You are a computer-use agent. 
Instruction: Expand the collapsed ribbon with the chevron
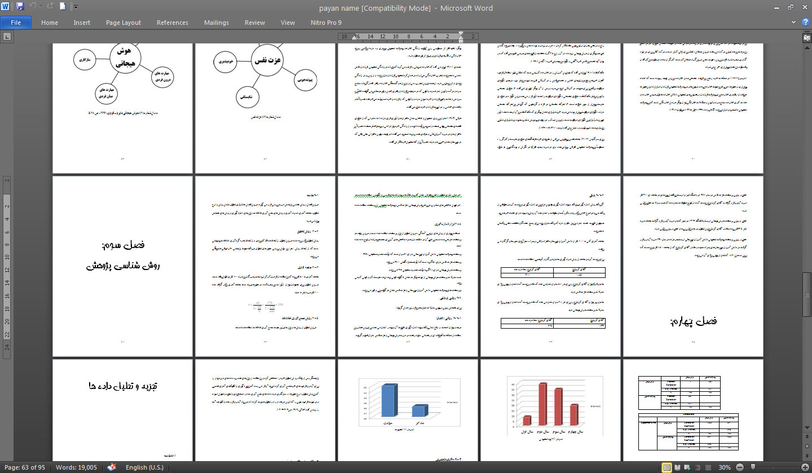click(794, 23)
